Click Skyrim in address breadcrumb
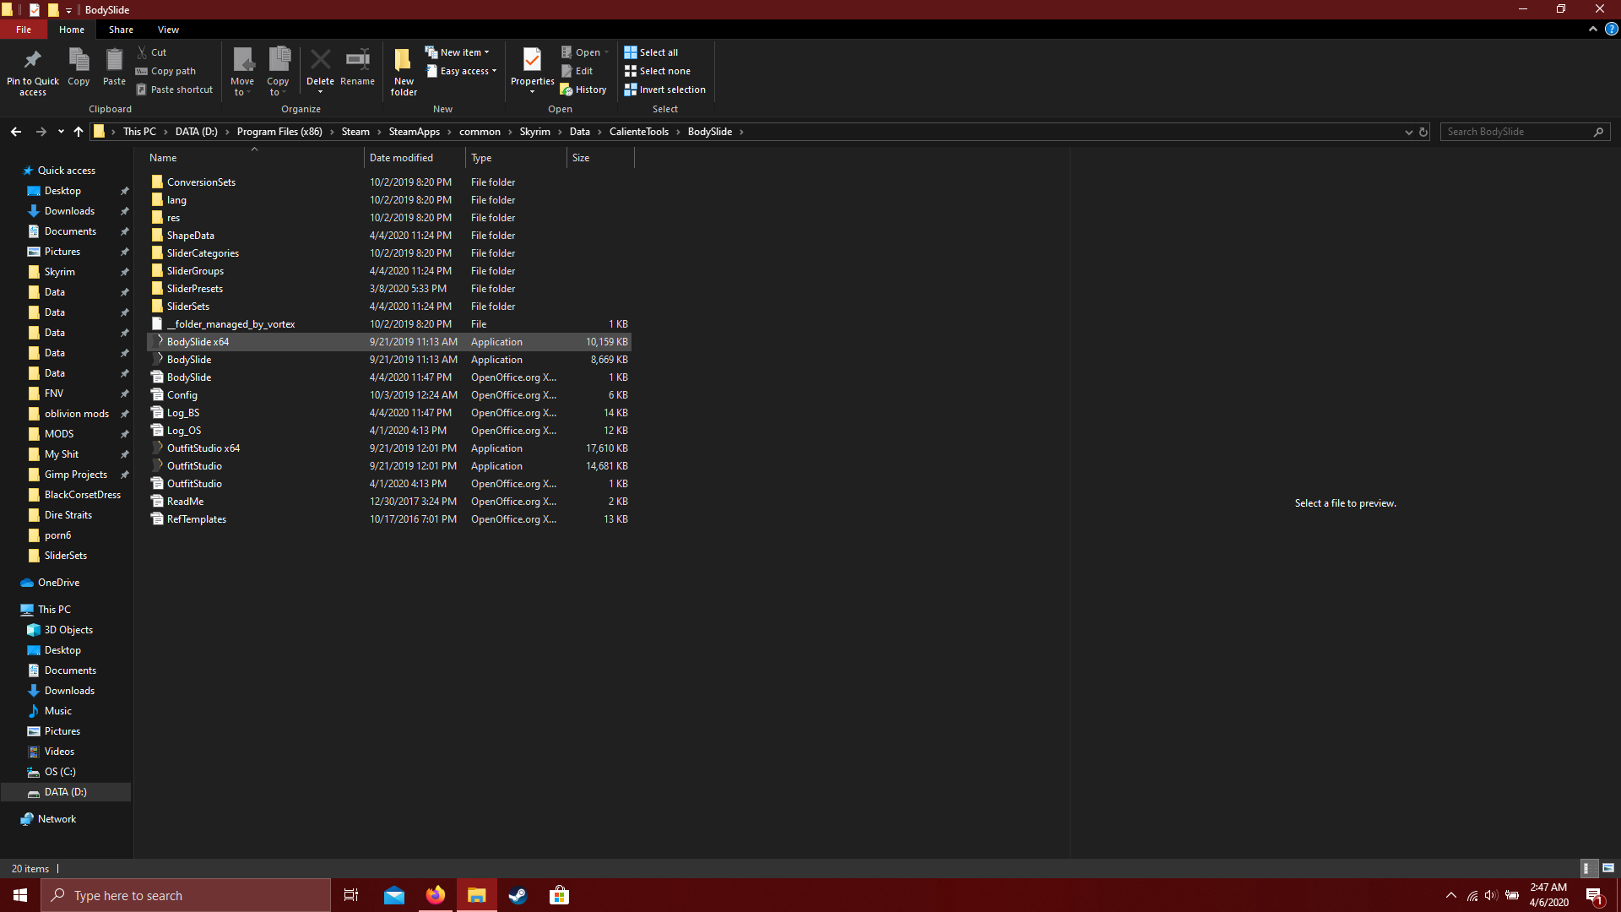 534,132
